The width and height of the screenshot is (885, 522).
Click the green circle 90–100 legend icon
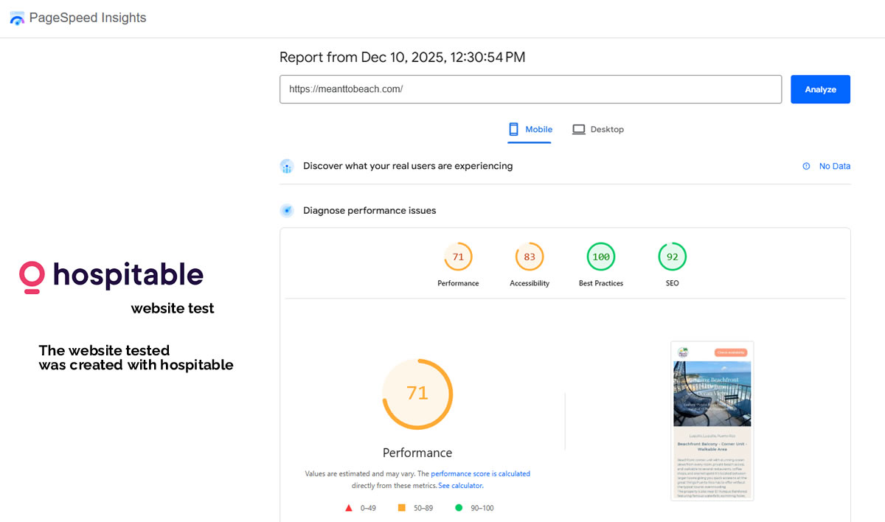pyautogui.click(x=459, y=508)
